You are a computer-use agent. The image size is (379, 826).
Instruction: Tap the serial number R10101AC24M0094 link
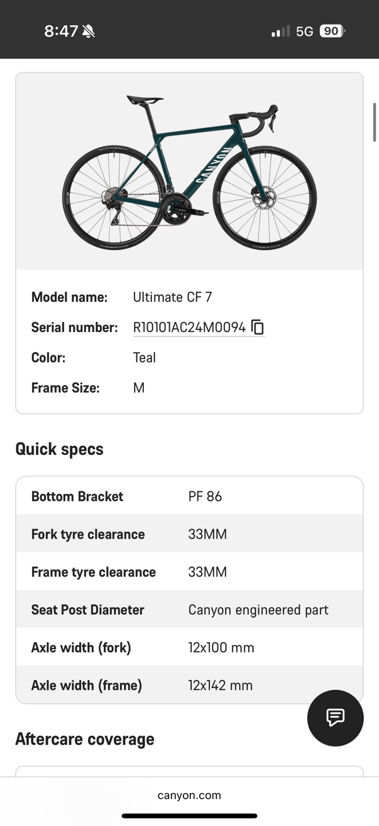[189, 328]
